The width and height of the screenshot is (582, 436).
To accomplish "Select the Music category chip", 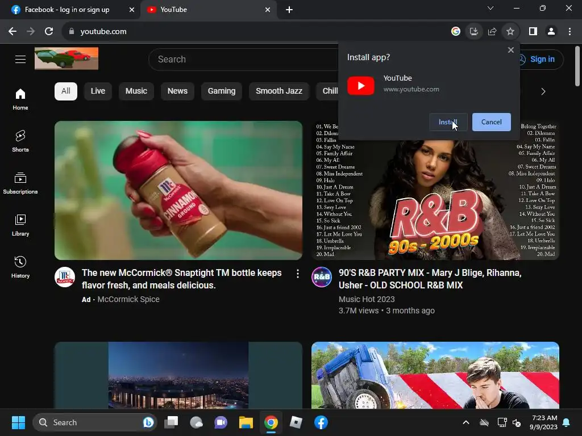I will pos(136,91).
